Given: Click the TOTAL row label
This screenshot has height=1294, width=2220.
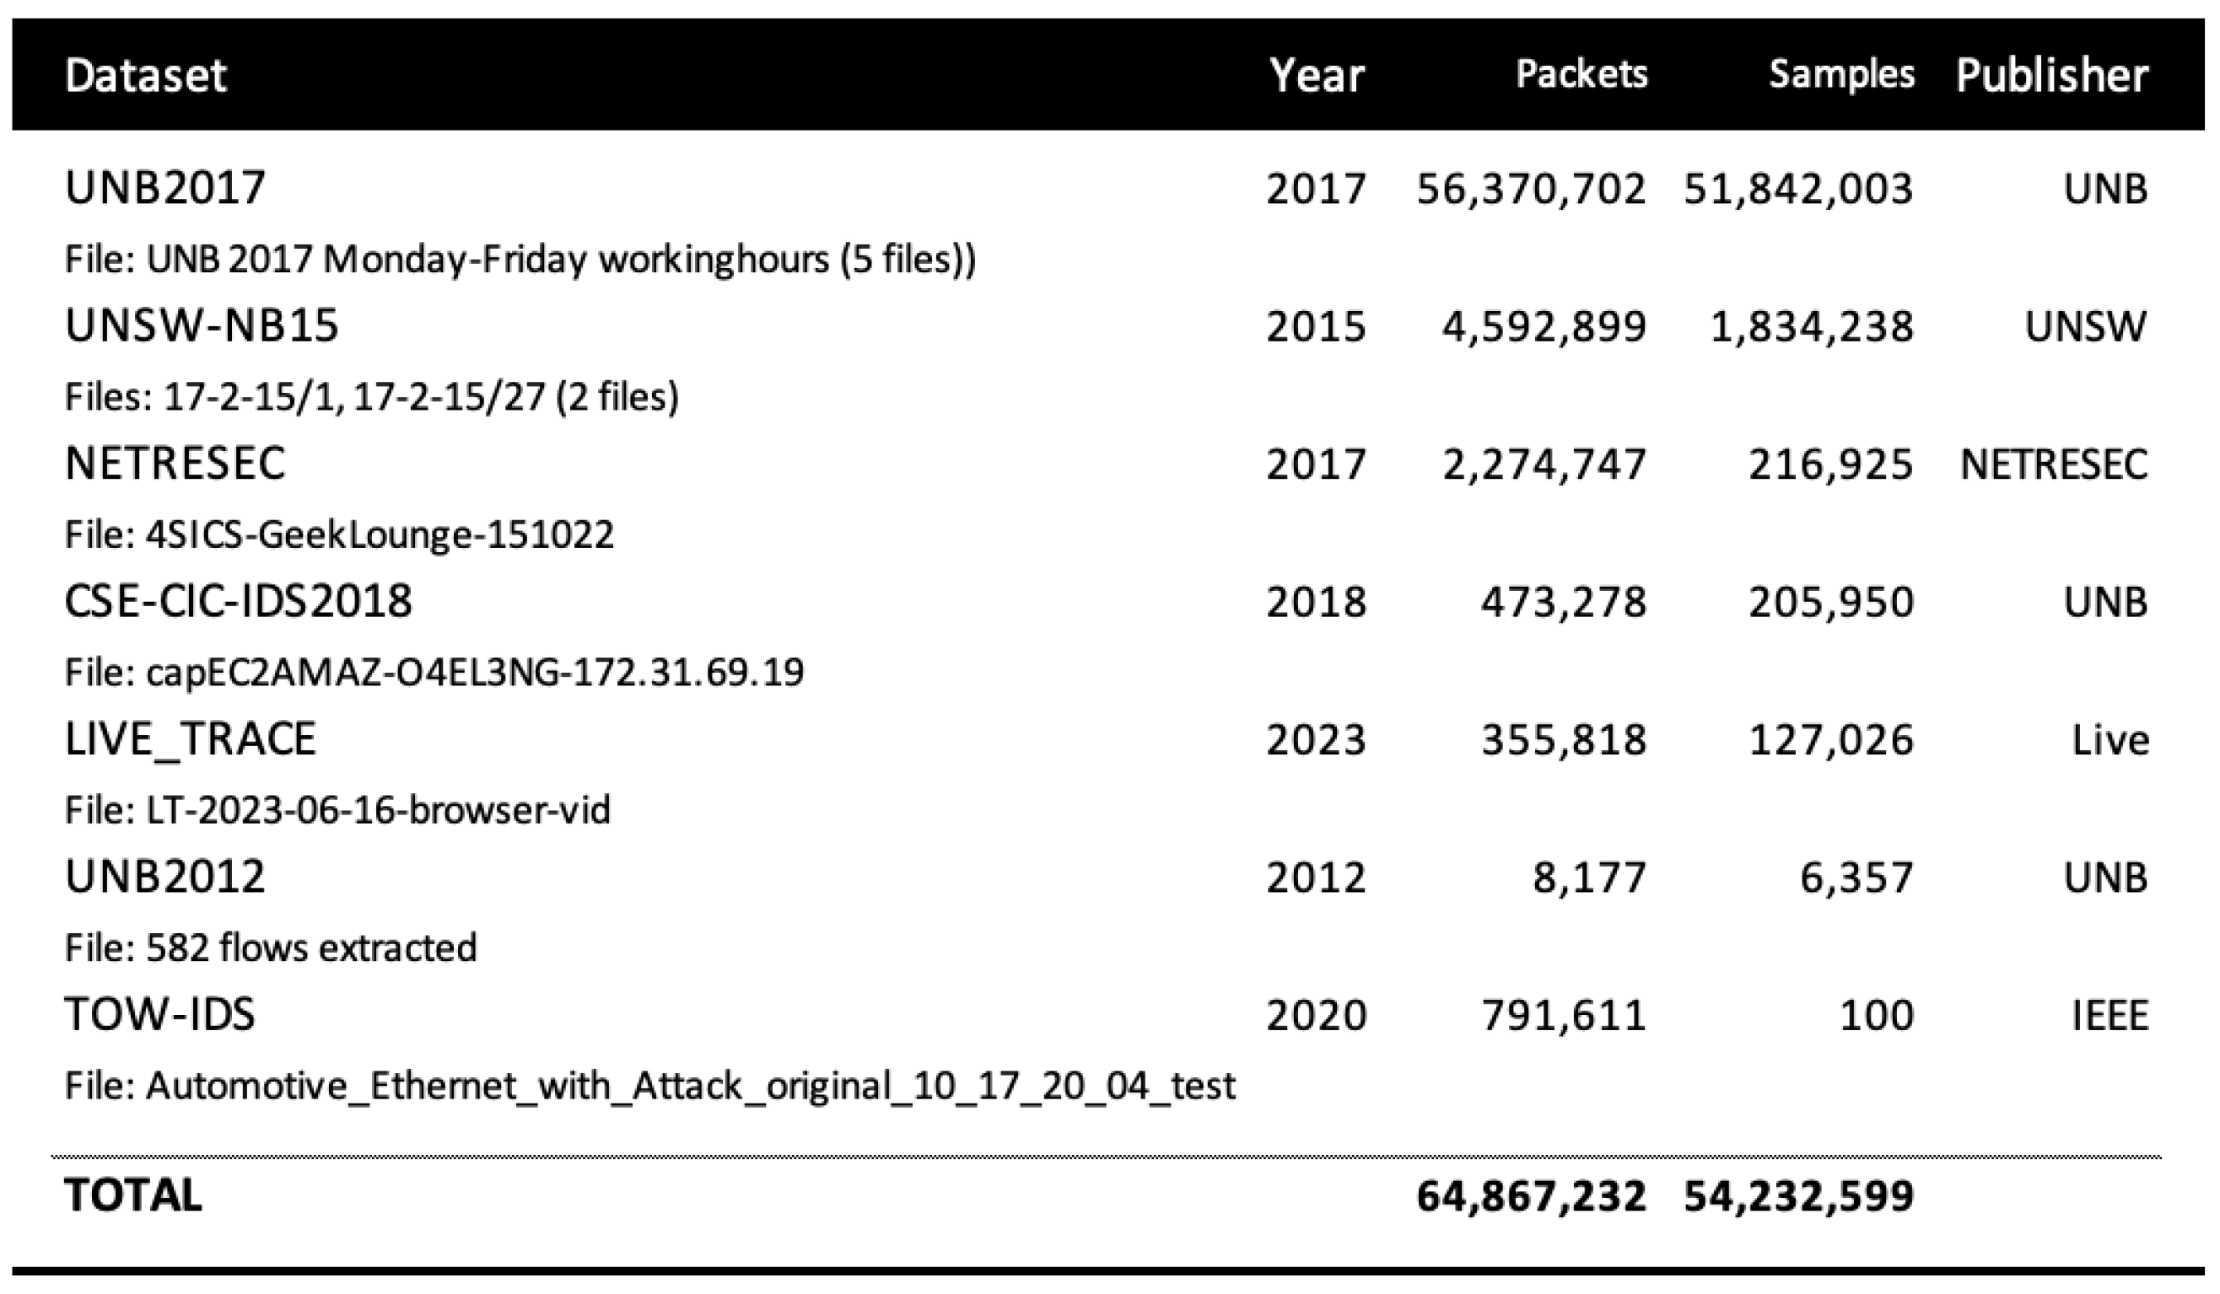Looking at the screenshot, I should point(133,1195).
